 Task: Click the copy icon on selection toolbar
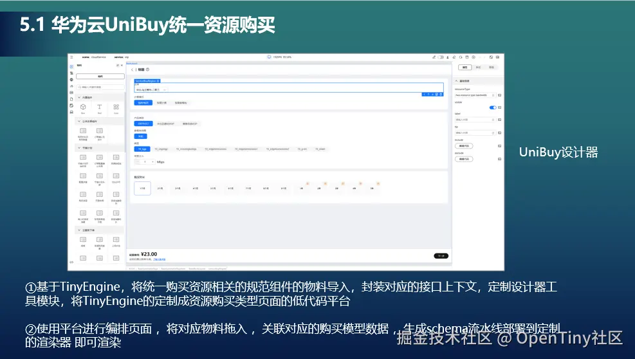(437, 95)
